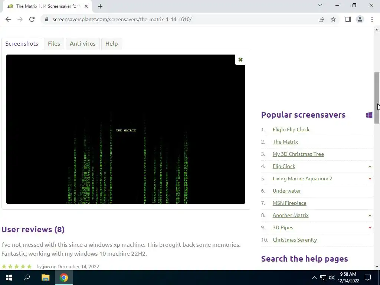380x285 pixels.
Task: Switch to the Files tab
Action: 54,44
